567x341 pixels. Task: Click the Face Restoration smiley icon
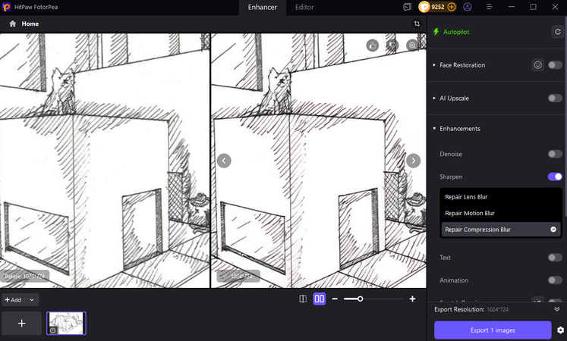(537, 65)
